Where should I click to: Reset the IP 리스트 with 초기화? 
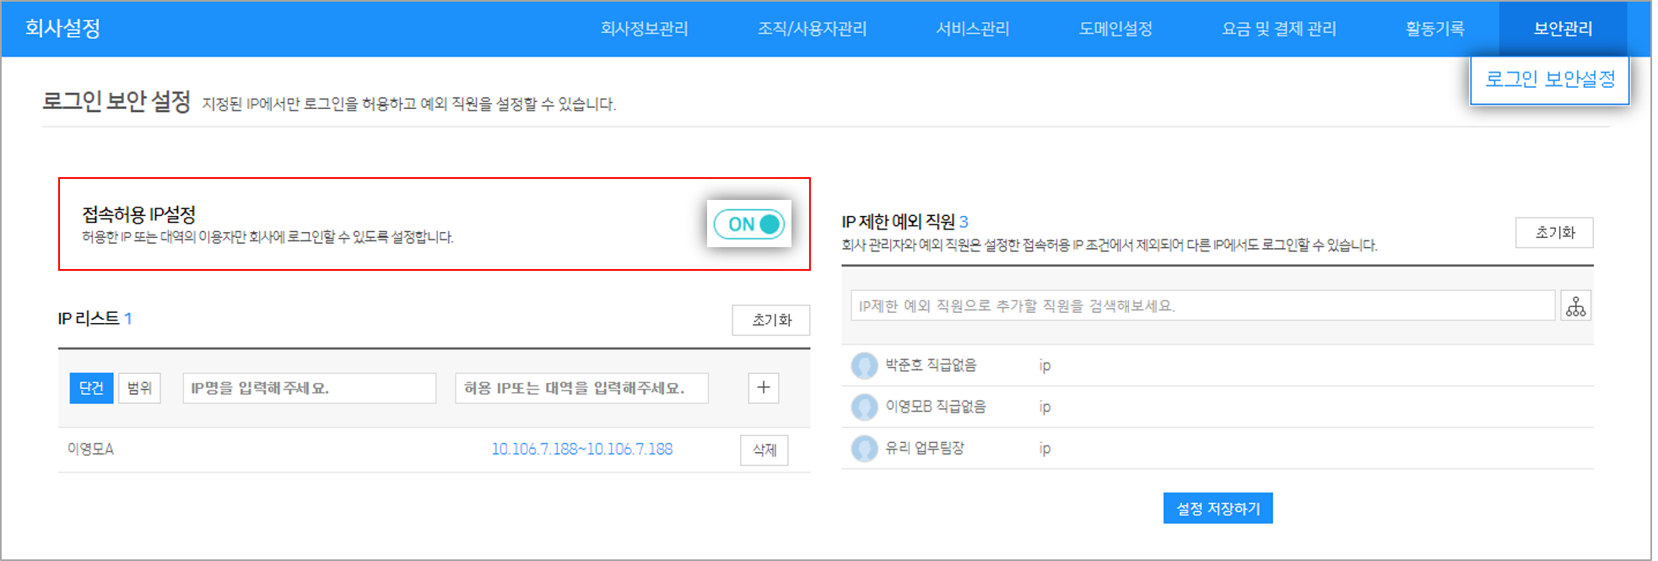[770, 320]
